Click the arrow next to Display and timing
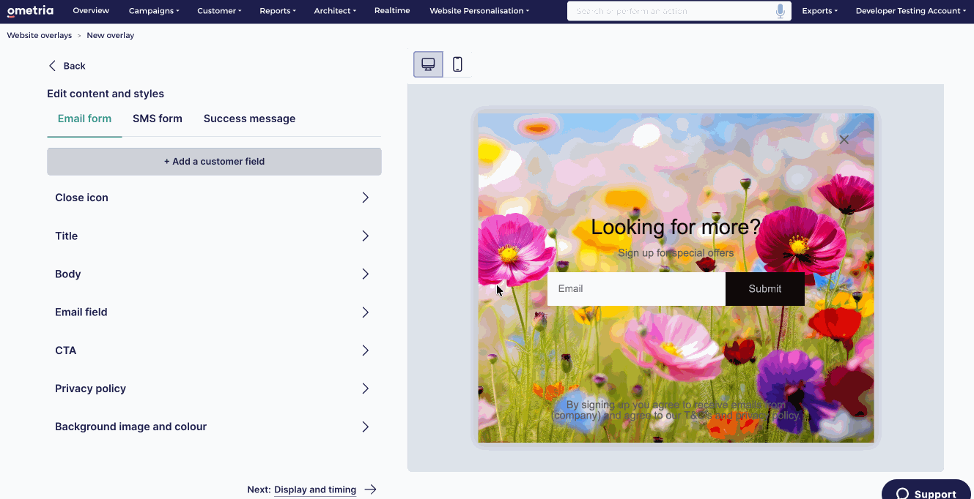Image resolution: width=974 pixels, height=499 pixels. coord(370,489)
